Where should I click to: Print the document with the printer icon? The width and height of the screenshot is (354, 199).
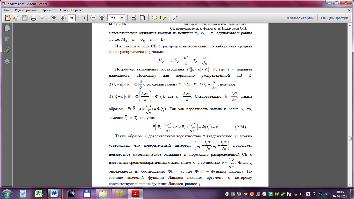click(x=33, y=18)
